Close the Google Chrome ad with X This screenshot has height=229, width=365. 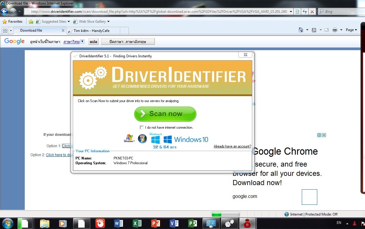tap(324, 135)
